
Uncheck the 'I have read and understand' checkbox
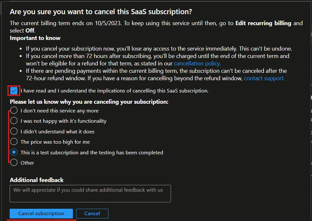coord(14,91)
